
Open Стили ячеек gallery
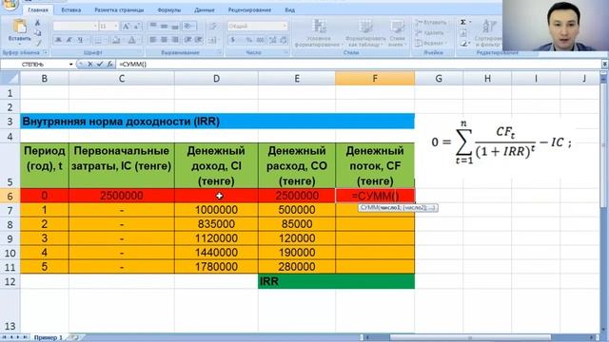pos(397,33)
